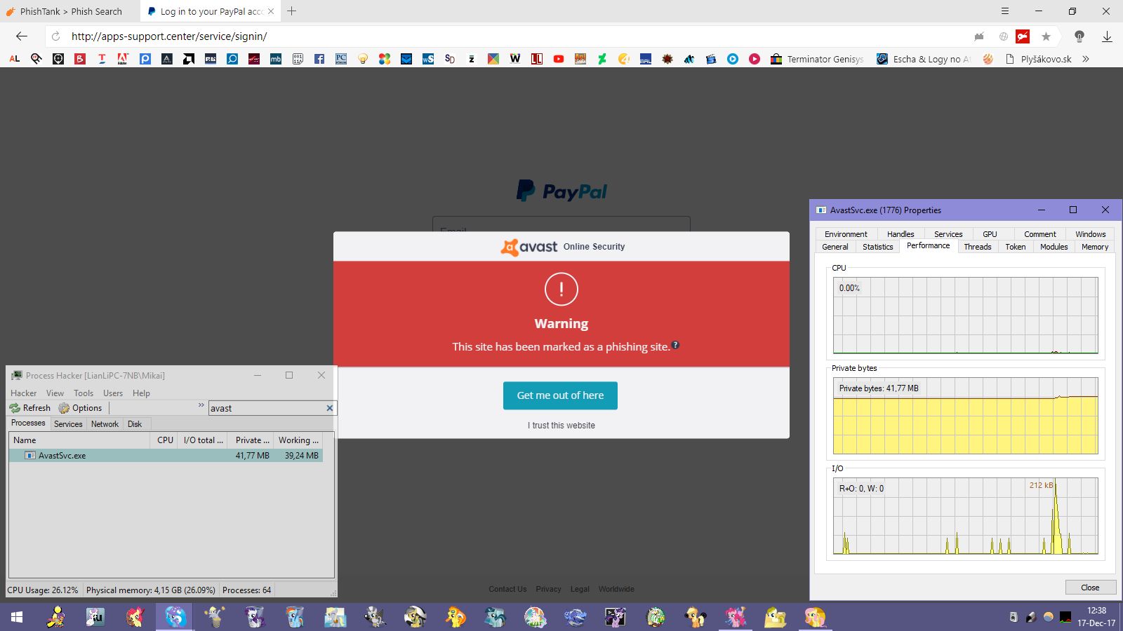Click the Process Hacker graph tray icon
This screenshot has width=1123, height=631.
click(1065, 617)
